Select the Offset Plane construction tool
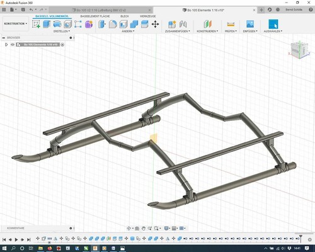 pyautogui.click(x=207, y=24)
